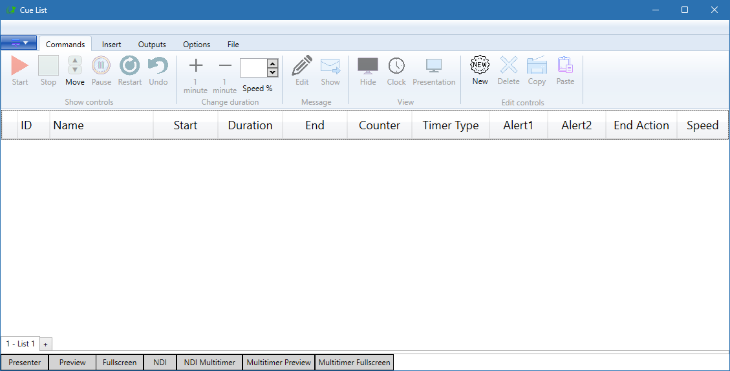Click the Fullscreen button

coord(120,362)
